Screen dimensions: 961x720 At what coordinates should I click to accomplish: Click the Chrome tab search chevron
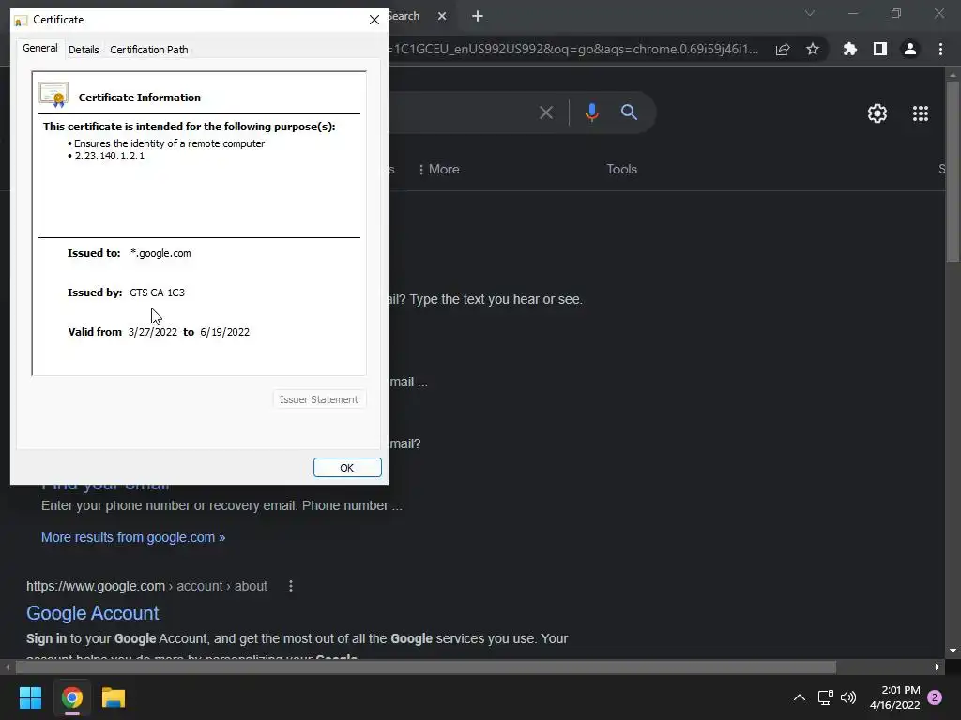coord(810,13)
